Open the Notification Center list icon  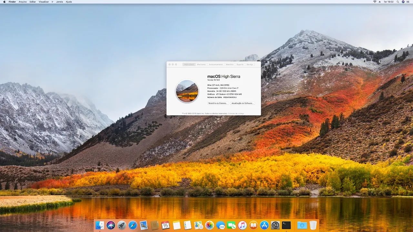click(x=408, y=2)
